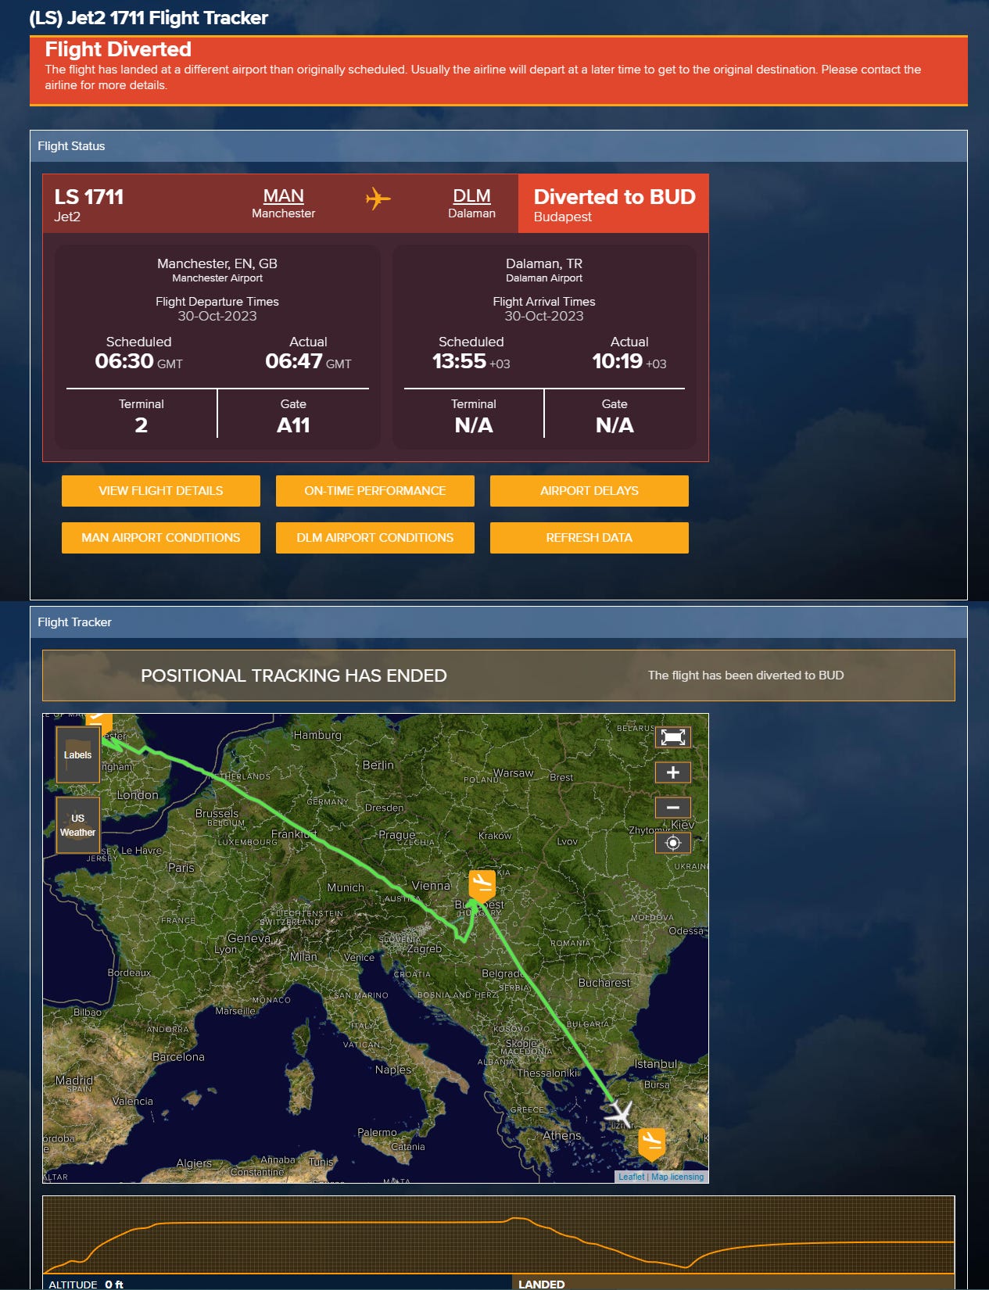The height and width of the screenshot is (1290, 989).
Task: Click actual arrival time '10:19'
Action: [x=618, y=361]
